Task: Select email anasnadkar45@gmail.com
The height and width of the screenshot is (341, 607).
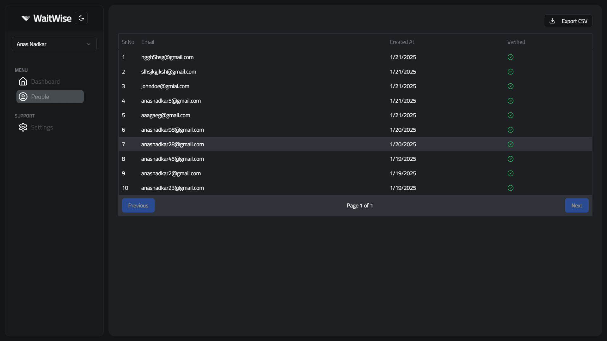Action: pyautogui.click(x=172, y=159)
